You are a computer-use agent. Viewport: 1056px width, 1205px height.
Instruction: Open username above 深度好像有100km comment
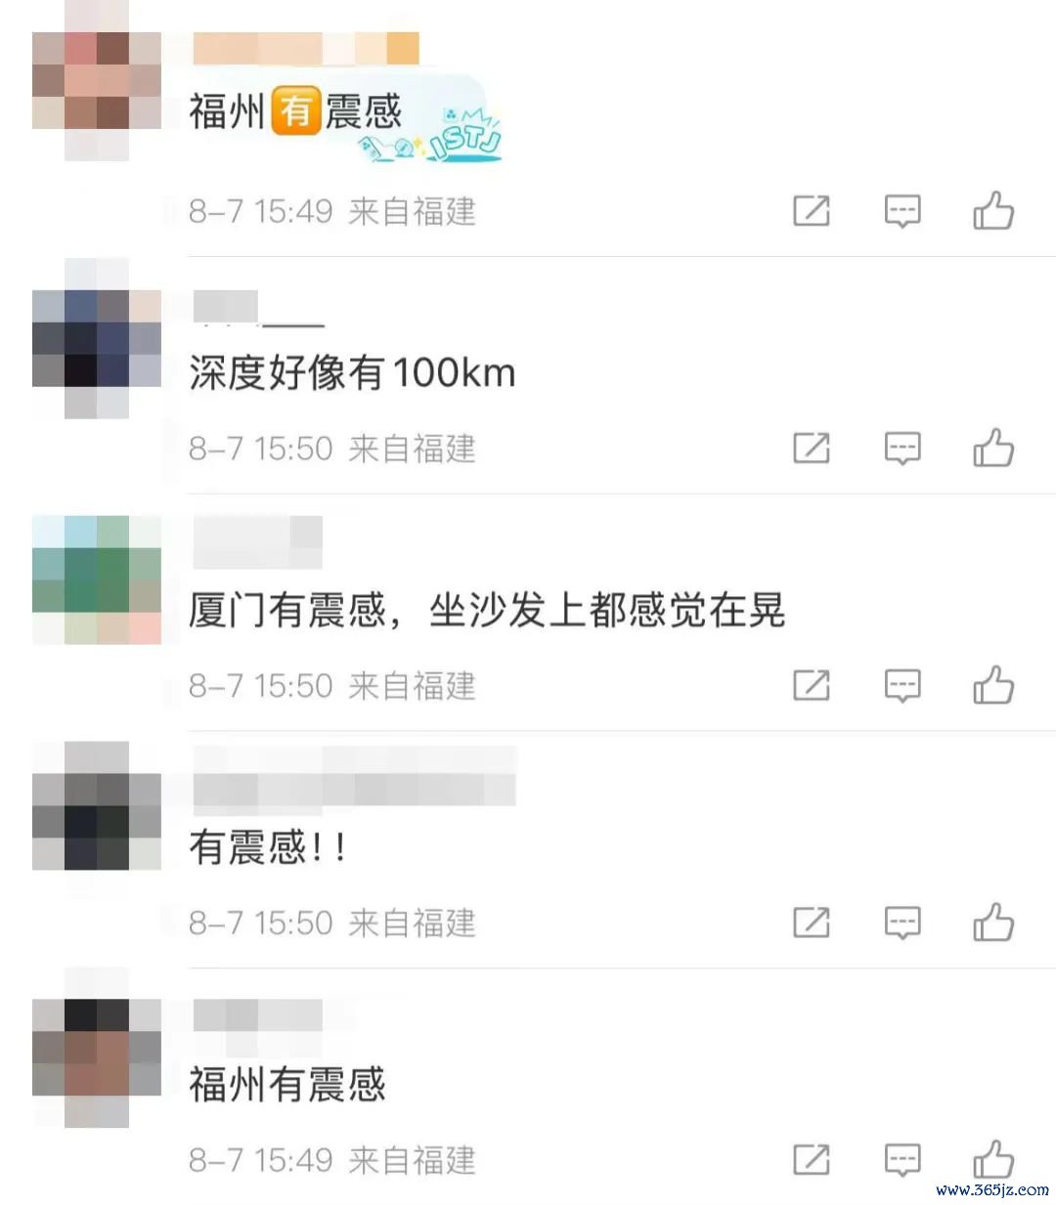(258, 308)
